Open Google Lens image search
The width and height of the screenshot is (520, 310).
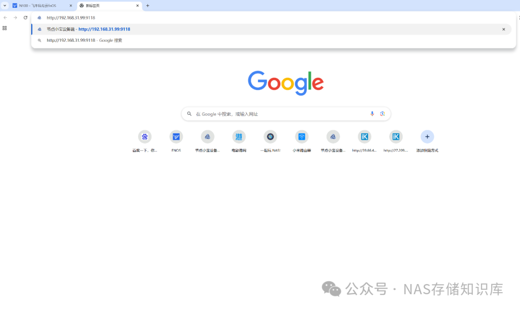(382, 114)
